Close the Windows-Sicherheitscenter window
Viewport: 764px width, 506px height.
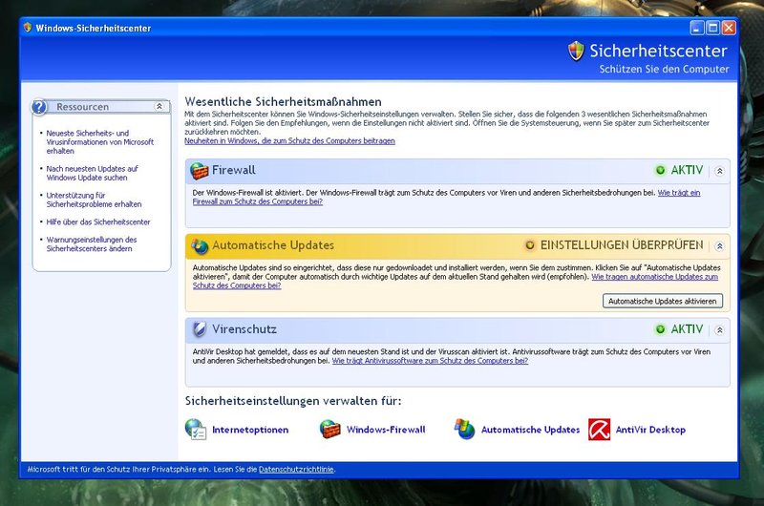point(729,28)
